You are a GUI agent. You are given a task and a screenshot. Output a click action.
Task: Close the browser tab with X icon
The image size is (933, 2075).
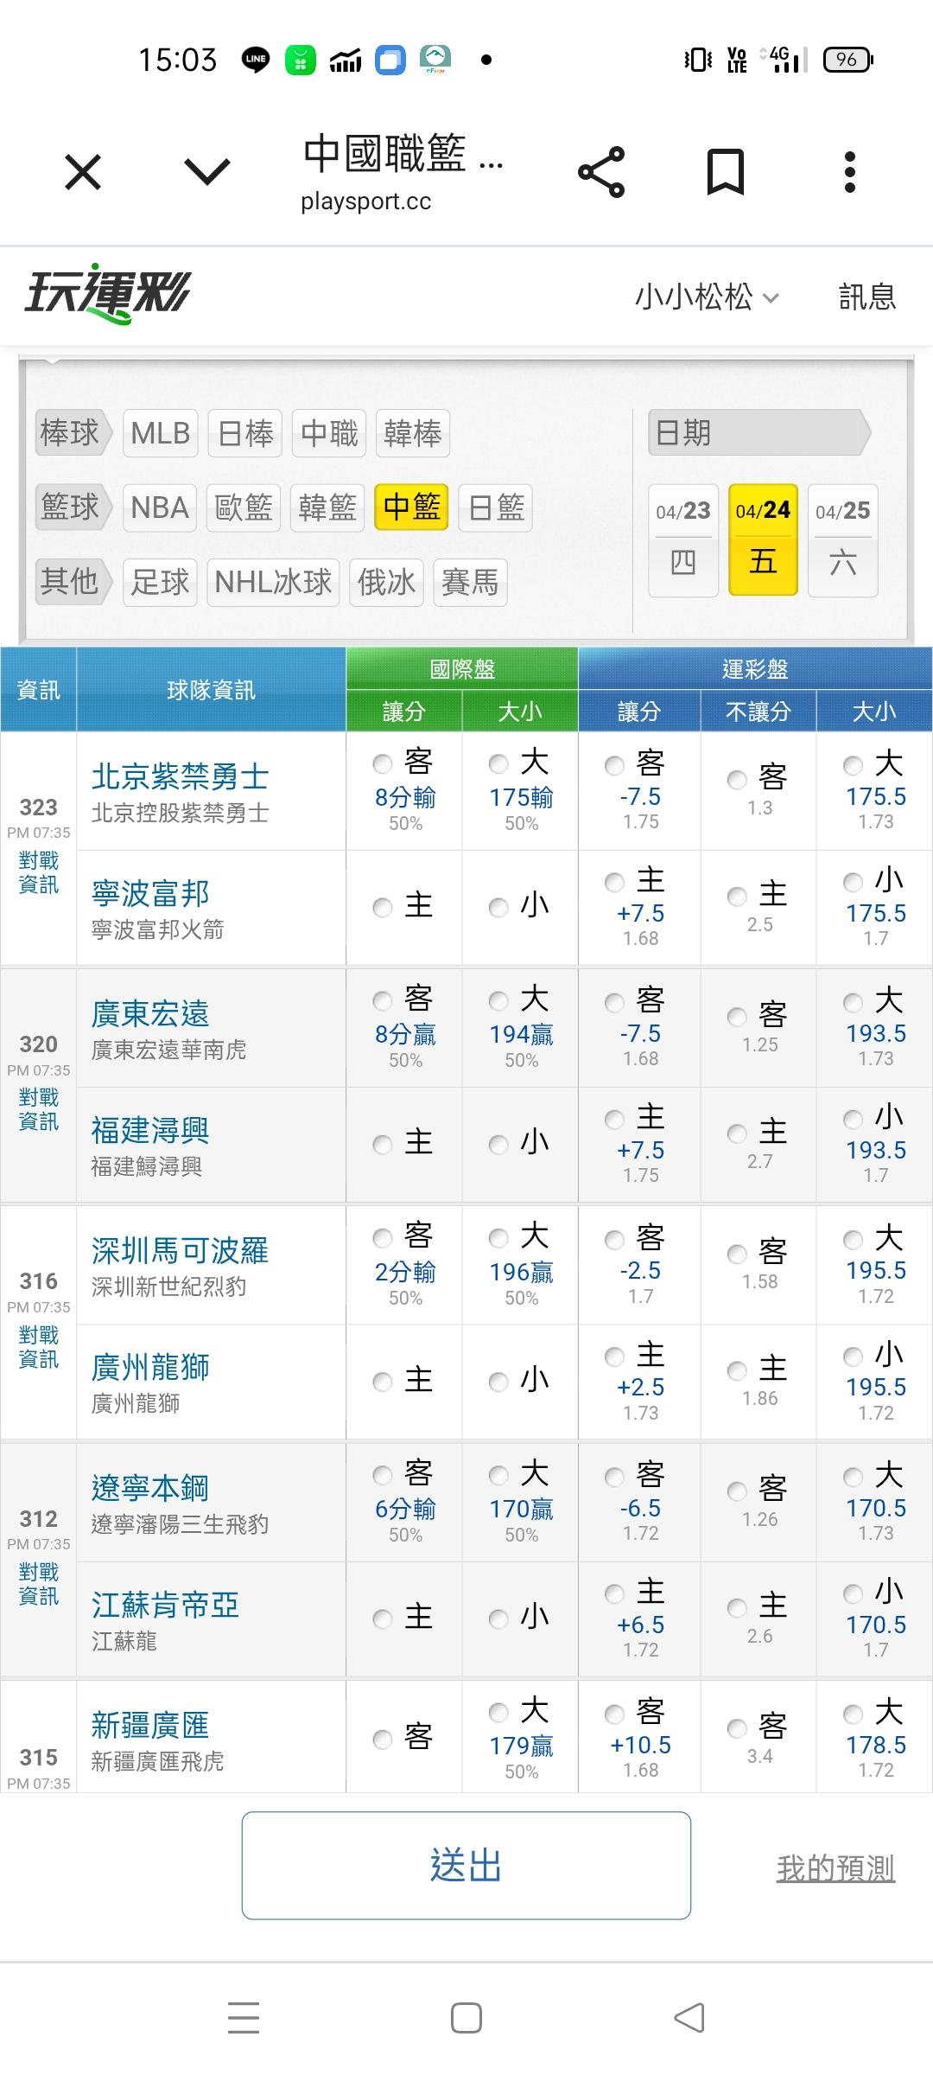[x=83, y=172]
